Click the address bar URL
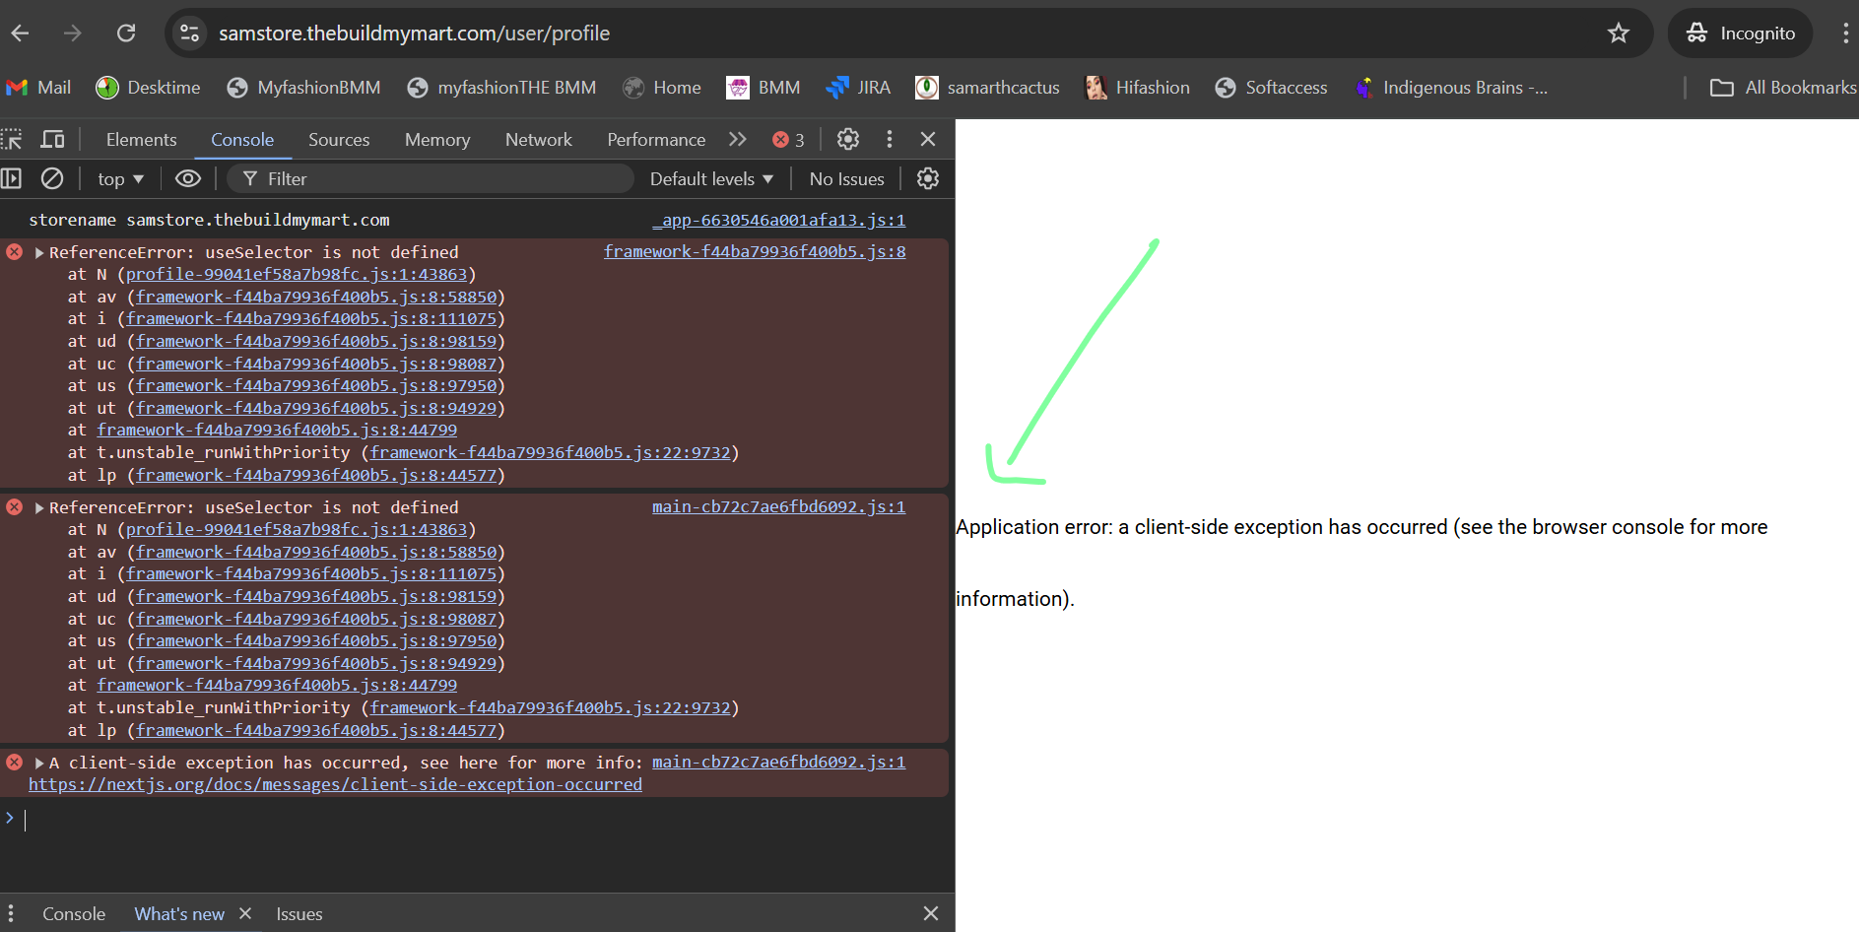Screen dimensions: 1859x932 414,33
